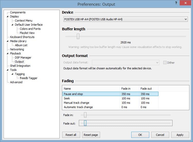Viewport: 193px width, 142px height.
Task: Select the Display tree item
Action: (14, 16)
